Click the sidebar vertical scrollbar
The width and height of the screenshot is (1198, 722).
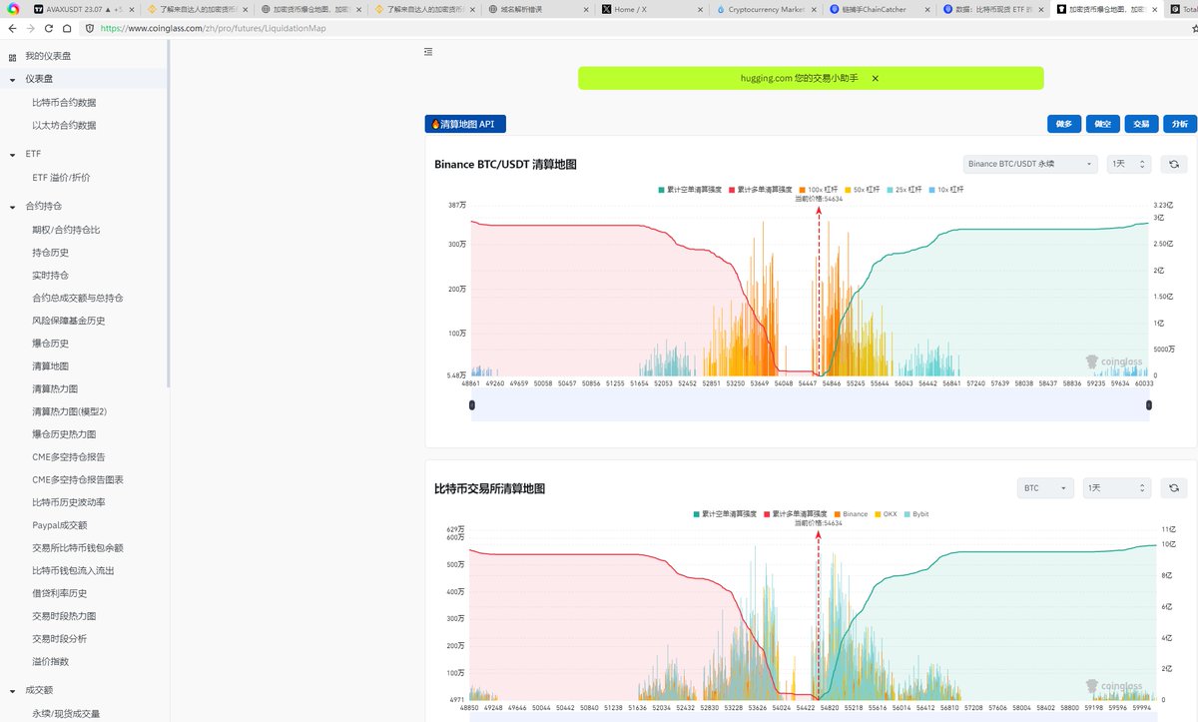(x=169, y=215)
